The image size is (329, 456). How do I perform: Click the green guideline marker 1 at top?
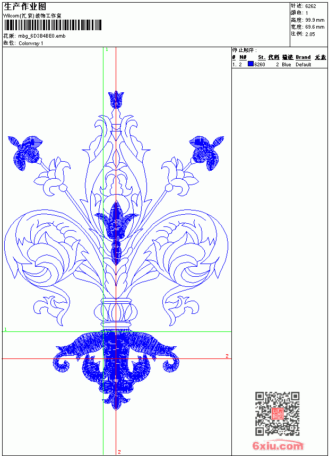click(x=107, y=49)
